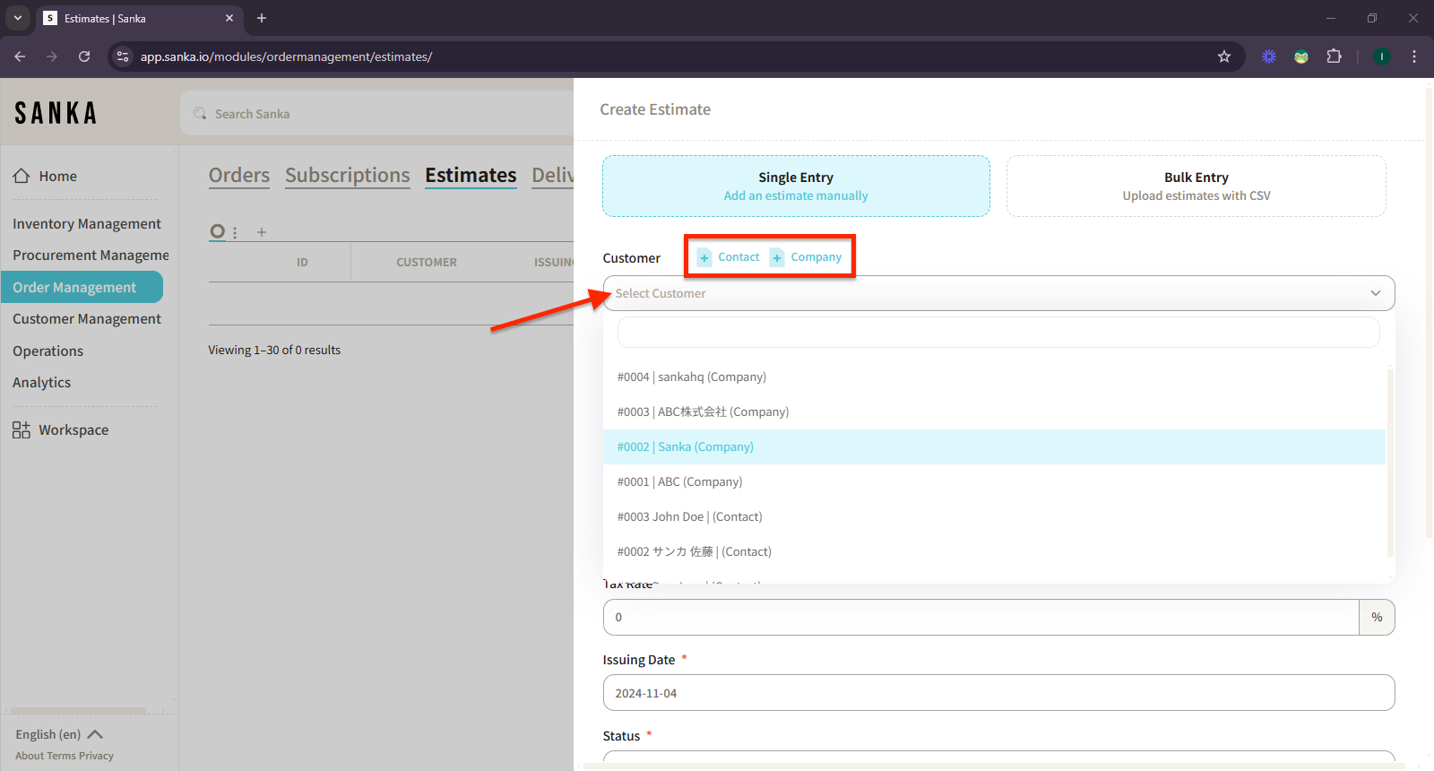Click the plus icon next to Company
The image size is (1434, 771).
pos(777,258)
